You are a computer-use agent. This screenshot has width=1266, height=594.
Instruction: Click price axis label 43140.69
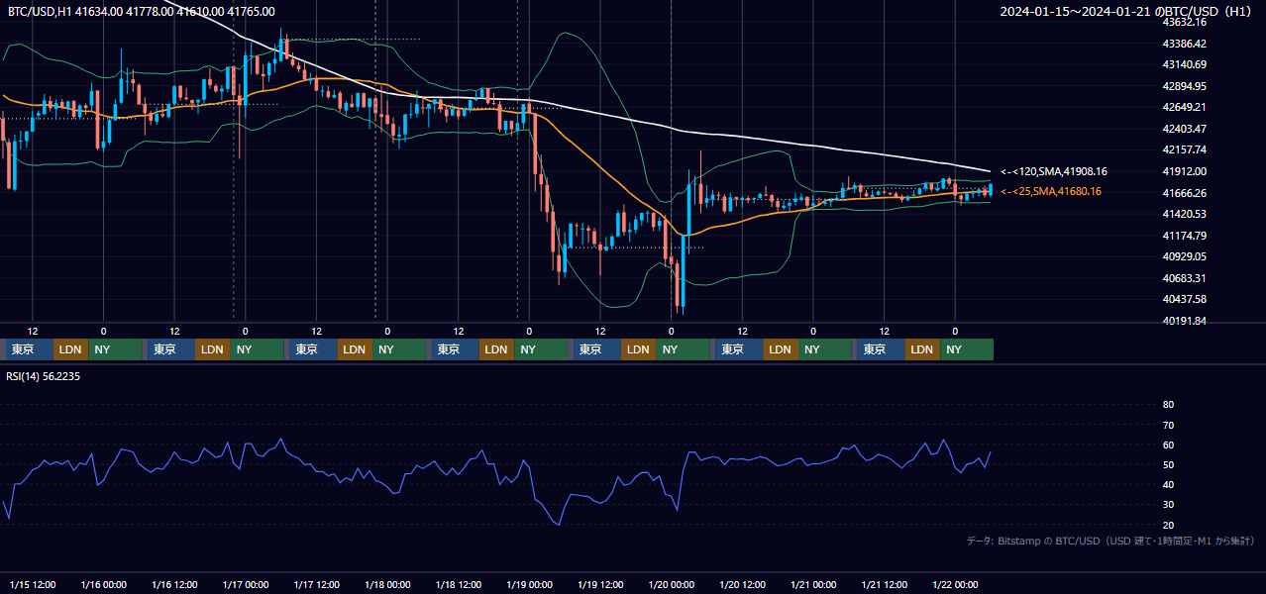(1184, 64)
